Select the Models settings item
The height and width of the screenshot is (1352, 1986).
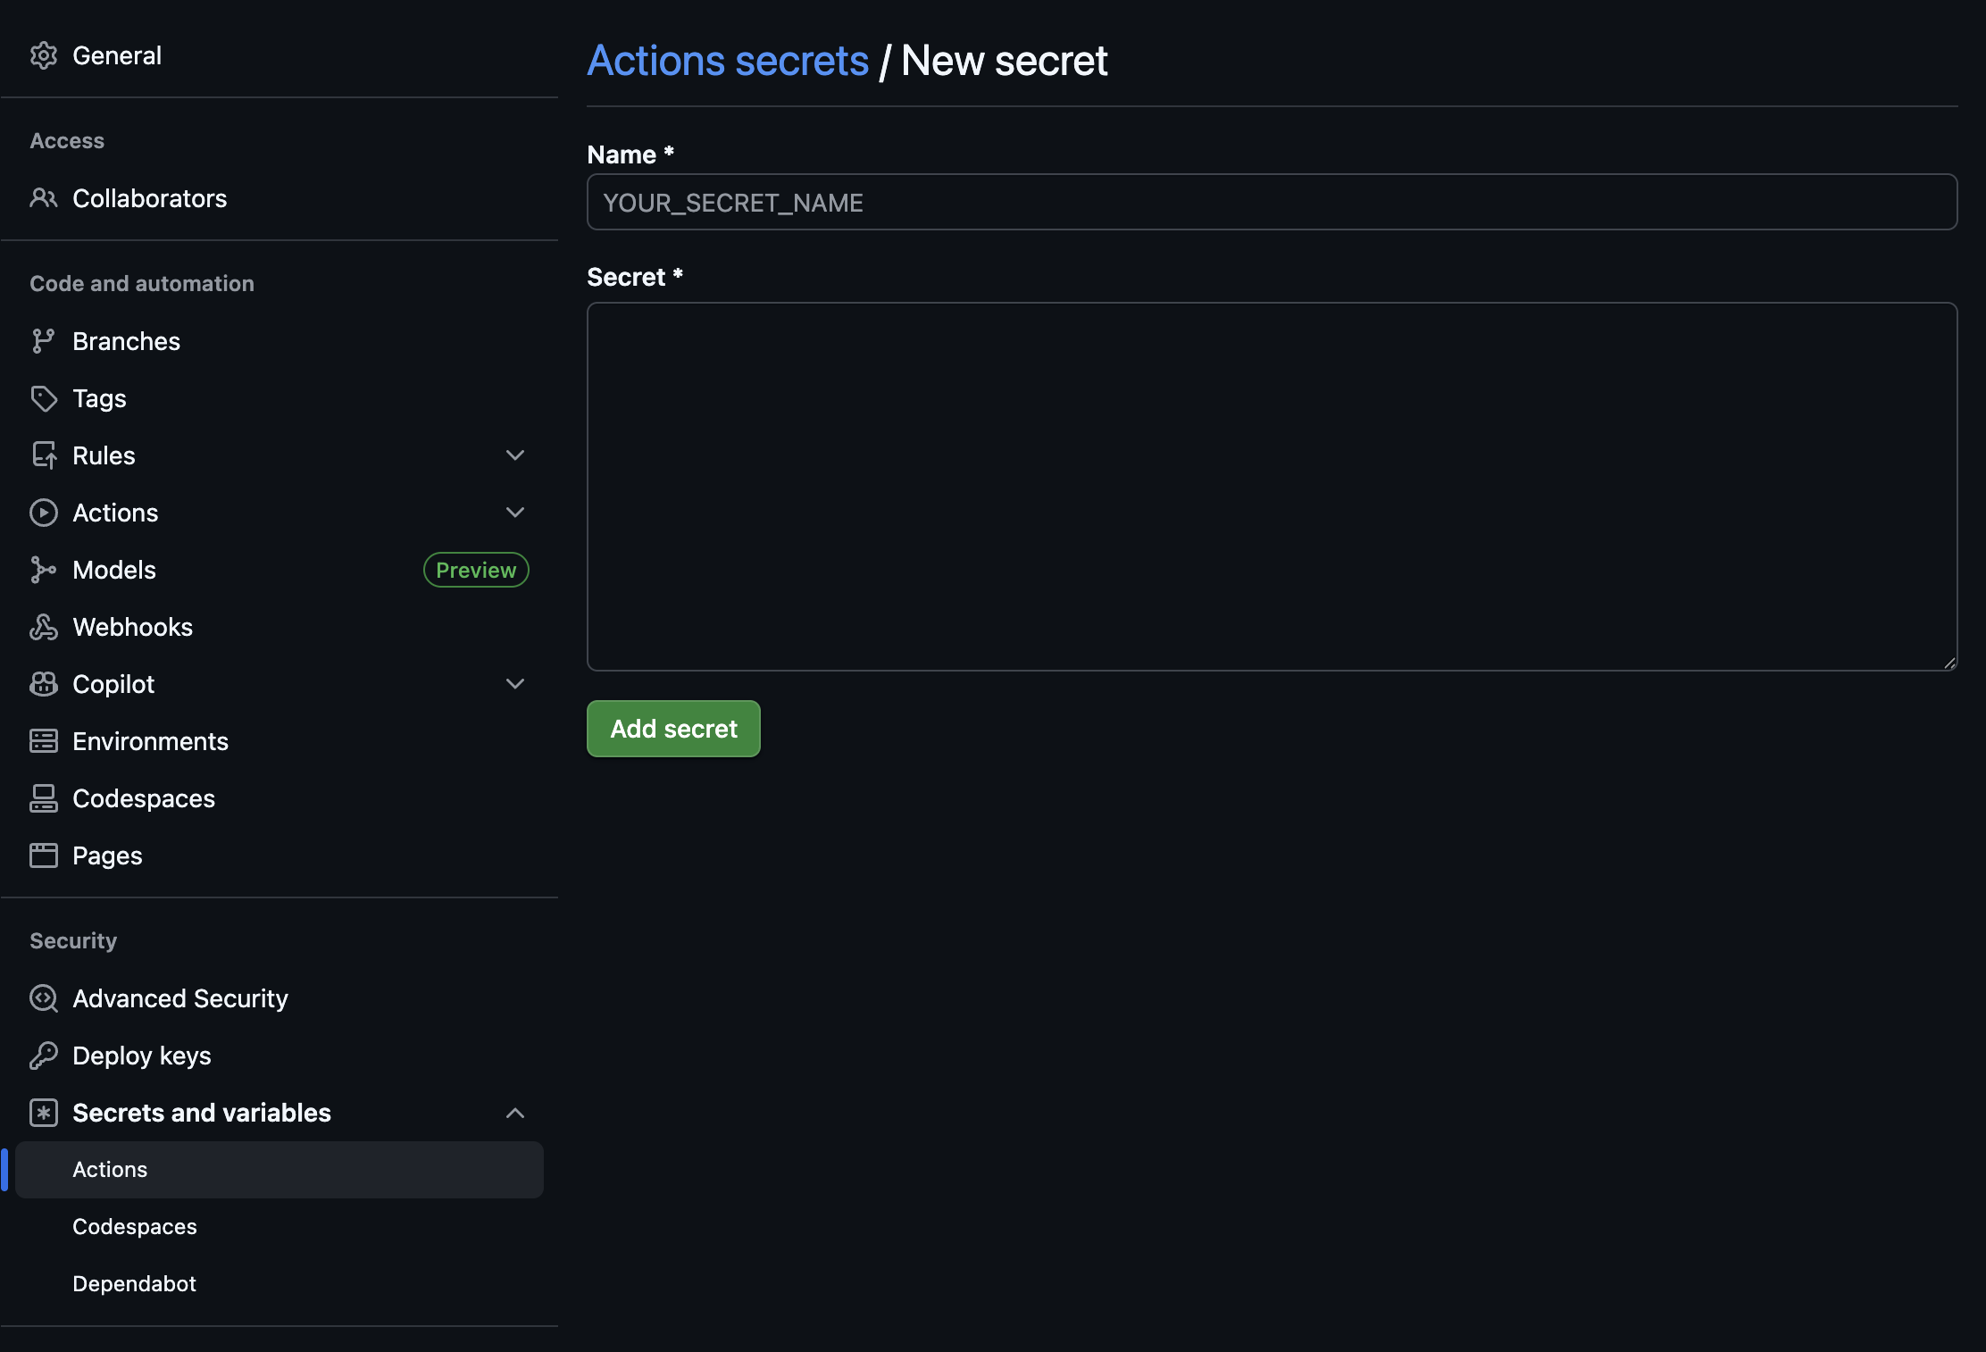(x=114, y=570)
